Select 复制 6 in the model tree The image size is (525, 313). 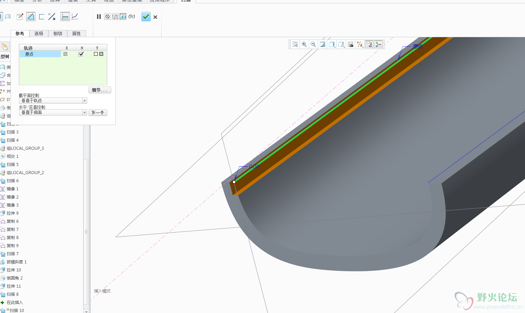click(x=13, y=221)
